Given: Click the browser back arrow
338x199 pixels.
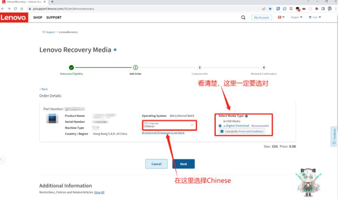Looking at the screenshot, I should click(x=3, y=9).
